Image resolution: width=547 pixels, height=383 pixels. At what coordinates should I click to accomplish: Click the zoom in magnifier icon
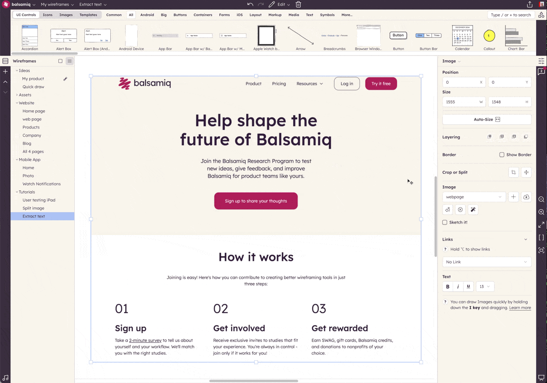pos(541,212)
